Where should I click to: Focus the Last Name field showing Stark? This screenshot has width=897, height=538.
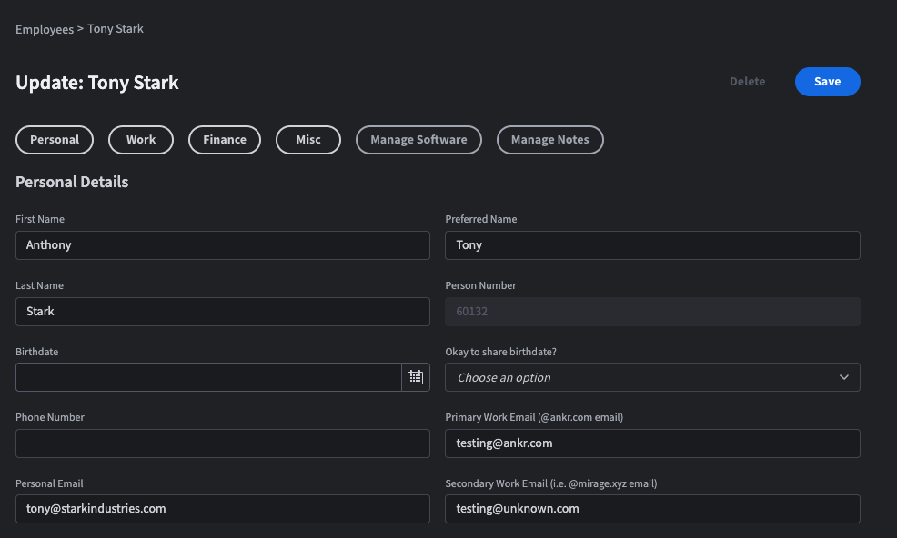[222, 311]
